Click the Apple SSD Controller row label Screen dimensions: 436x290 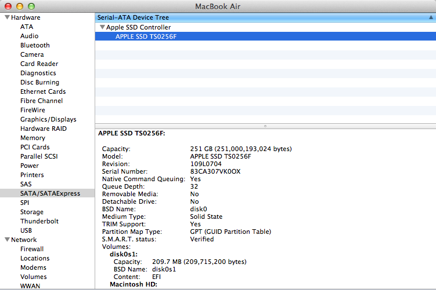click(139, 27)
